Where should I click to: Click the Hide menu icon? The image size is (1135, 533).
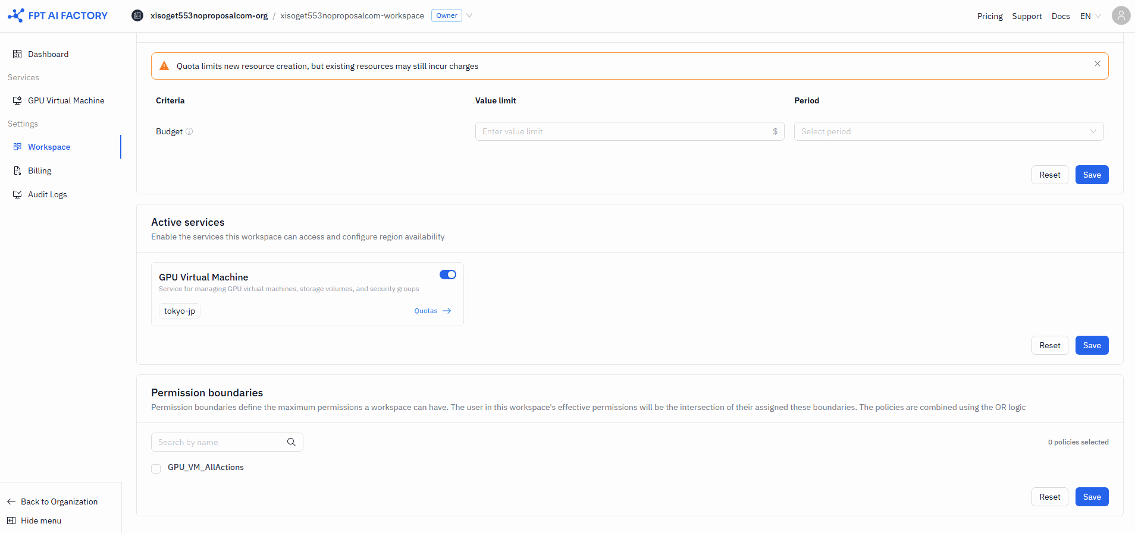coord(11,521)
